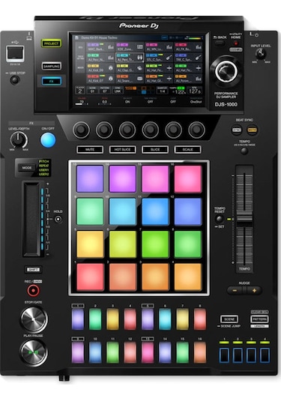Image resolution: width=281 pixels, height=401 pixels.
Task: Click the touch strip
Action: (31, 219)
